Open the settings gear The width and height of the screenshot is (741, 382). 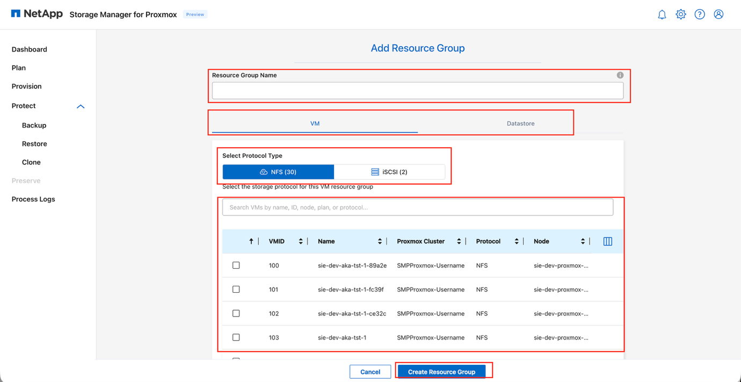coord(681,14)
